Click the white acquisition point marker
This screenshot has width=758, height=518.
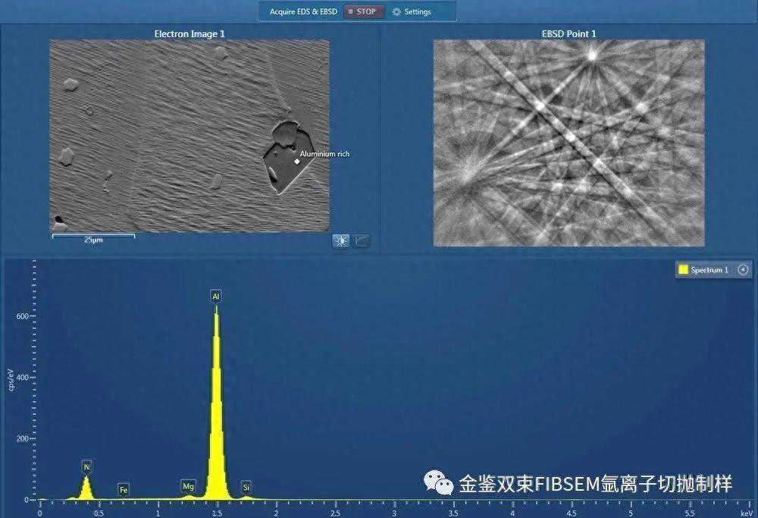(x=296, y=161)
